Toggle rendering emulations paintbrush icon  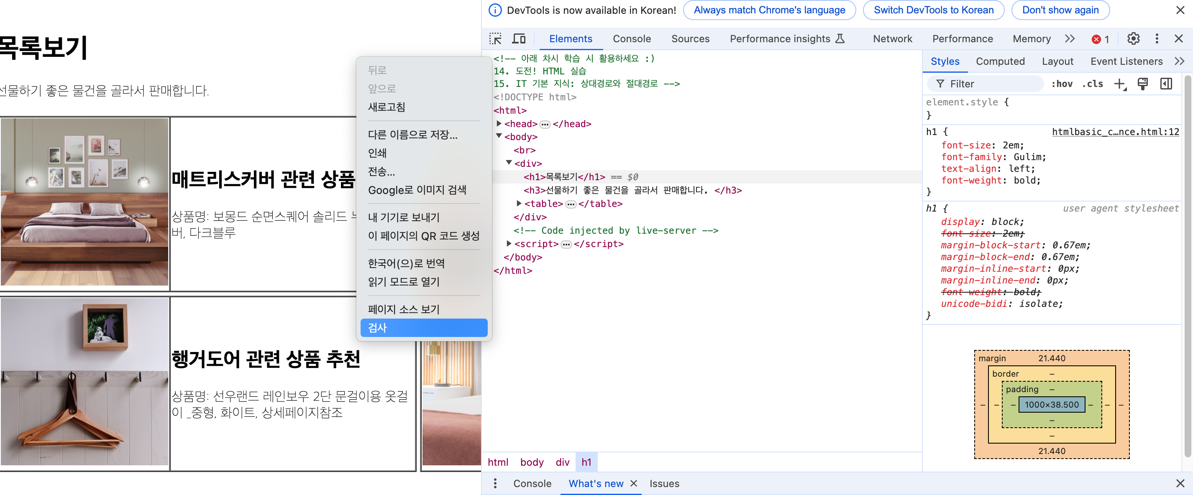(1142, 84)
